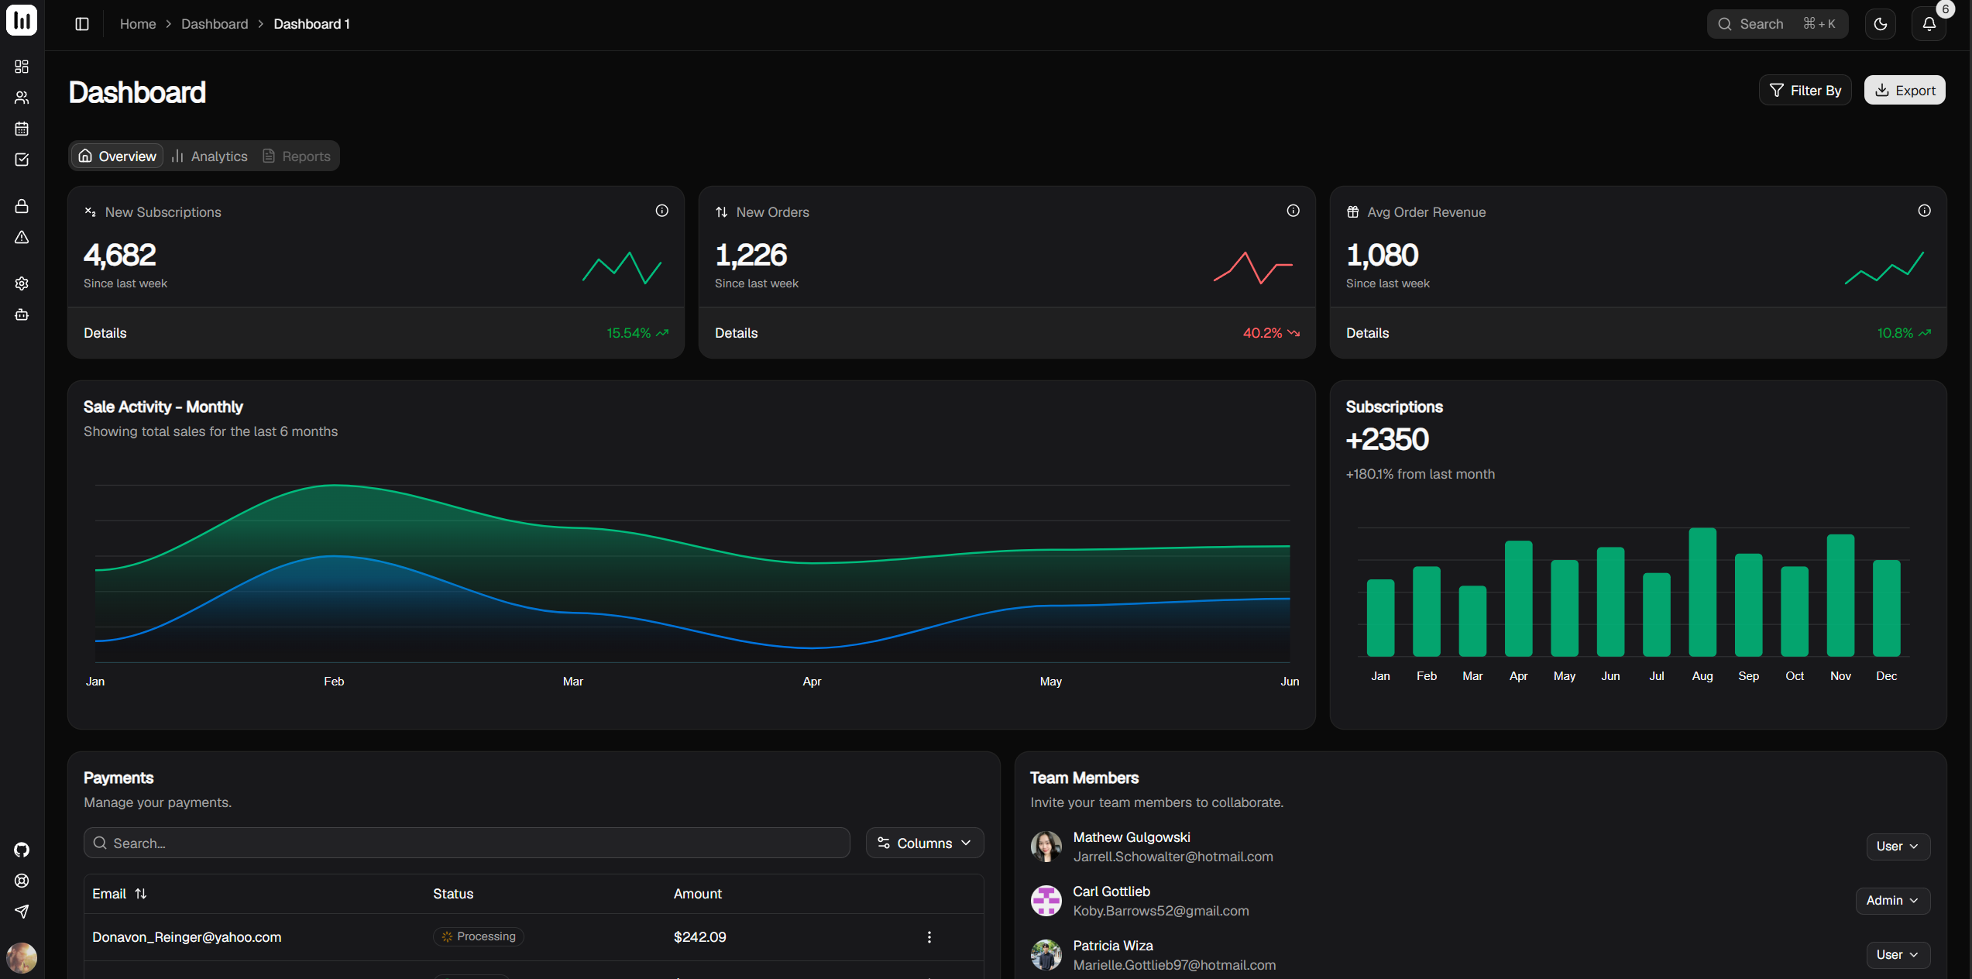Screen dimensions: 1972x979
Task: Click the Amount column header
Action: (698, 894)
